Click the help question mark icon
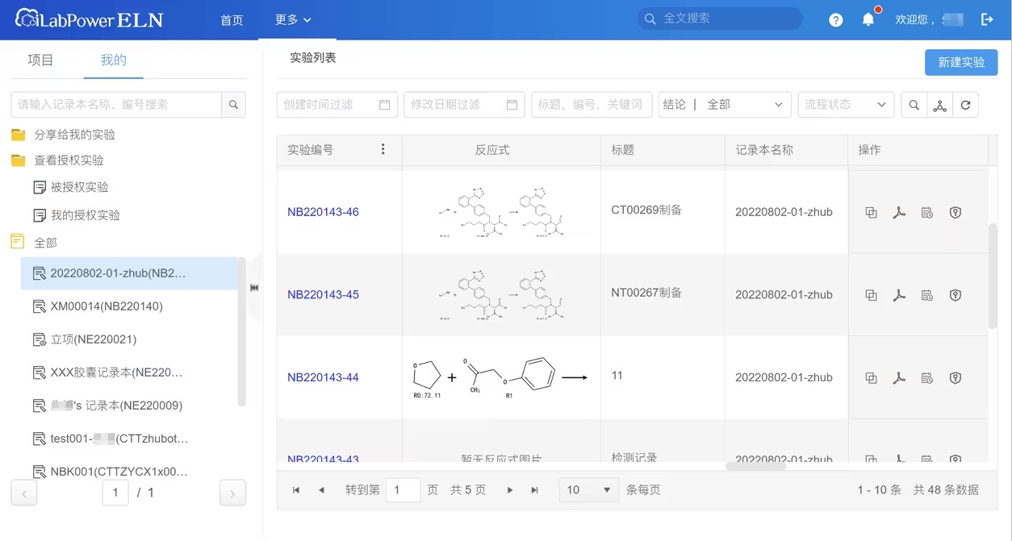This screenshot has height=541, width=1012. (835, 20)
